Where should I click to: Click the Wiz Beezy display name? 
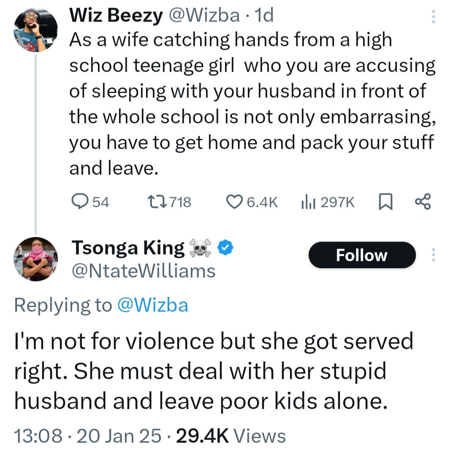pos(116,16)
